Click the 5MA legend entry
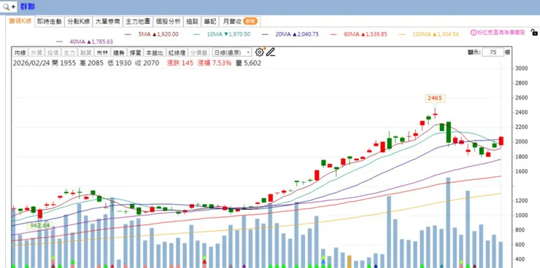This screenshot has height=268, width=540. point(152,34)
